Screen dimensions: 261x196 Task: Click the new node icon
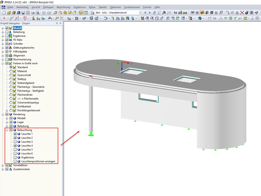tap(4, 18)
